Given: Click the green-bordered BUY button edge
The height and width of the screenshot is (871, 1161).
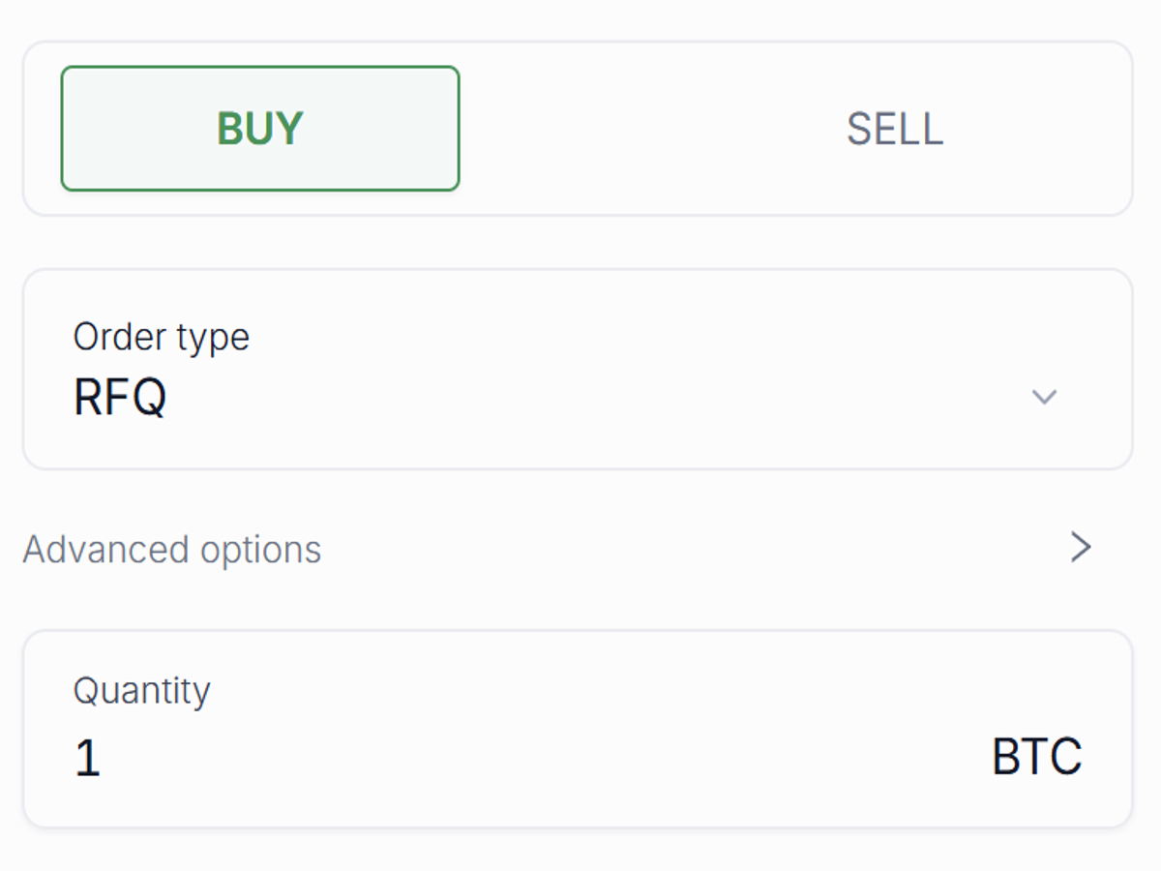Looking at the screenshot, I should 62,129.
